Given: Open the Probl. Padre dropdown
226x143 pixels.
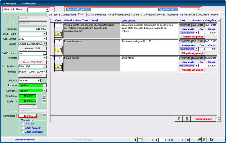Looking at the screenshot, I should click(45, 34).
